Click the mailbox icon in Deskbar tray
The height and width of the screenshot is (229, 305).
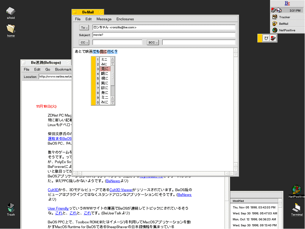click(x=279, y=10)
